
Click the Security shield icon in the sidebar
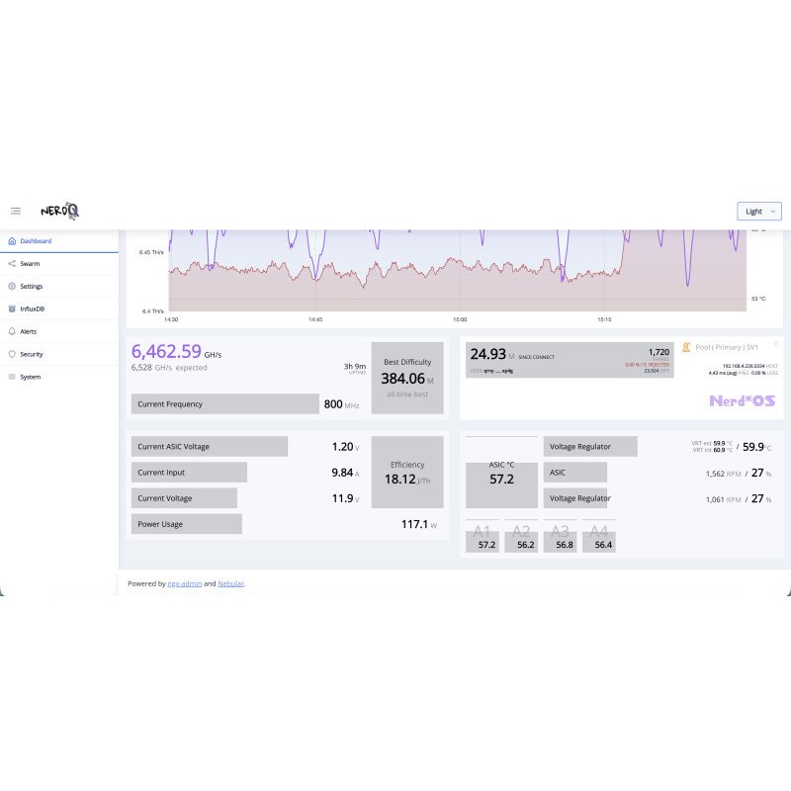coord(12,354)
